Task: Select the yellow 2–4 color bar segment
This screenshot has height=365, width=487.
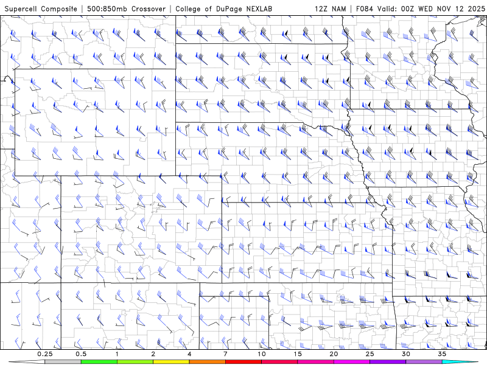Action: (171, 362)
